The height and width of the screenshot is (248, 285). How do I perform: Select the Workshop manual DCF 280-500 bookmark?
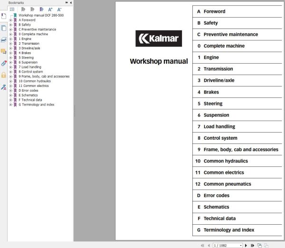pyautogui.click(x=41, y=15)
